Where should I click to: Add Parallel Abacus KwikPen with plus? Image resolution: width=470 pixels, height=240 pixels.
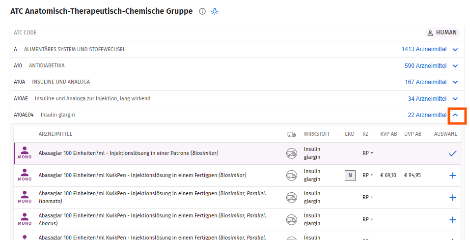[x=453, y=220]
